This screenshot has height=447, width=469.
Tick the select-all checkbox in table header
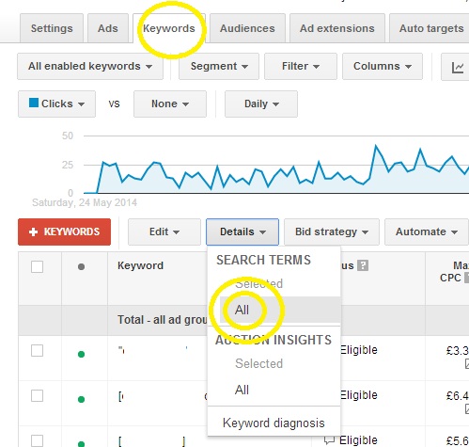point(37,267)
